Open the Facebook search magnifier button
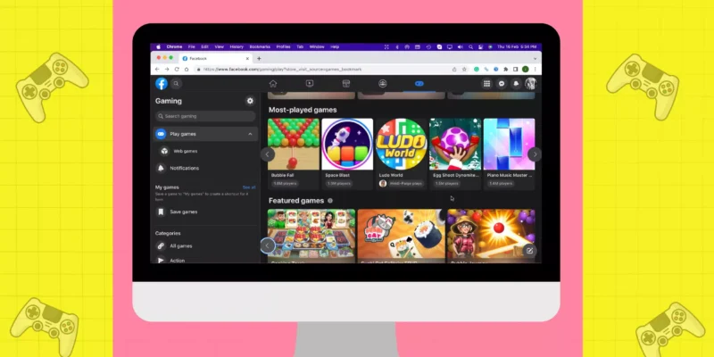Viewport: 714px width, 357px height. pos(176,84)
